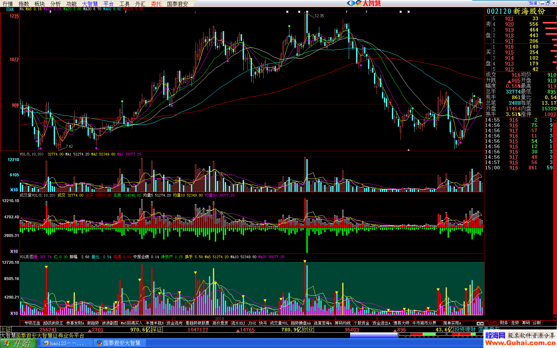Click the sell-5 price 921 row
This screenshot has width=557, height=348.
pos(521,19)
